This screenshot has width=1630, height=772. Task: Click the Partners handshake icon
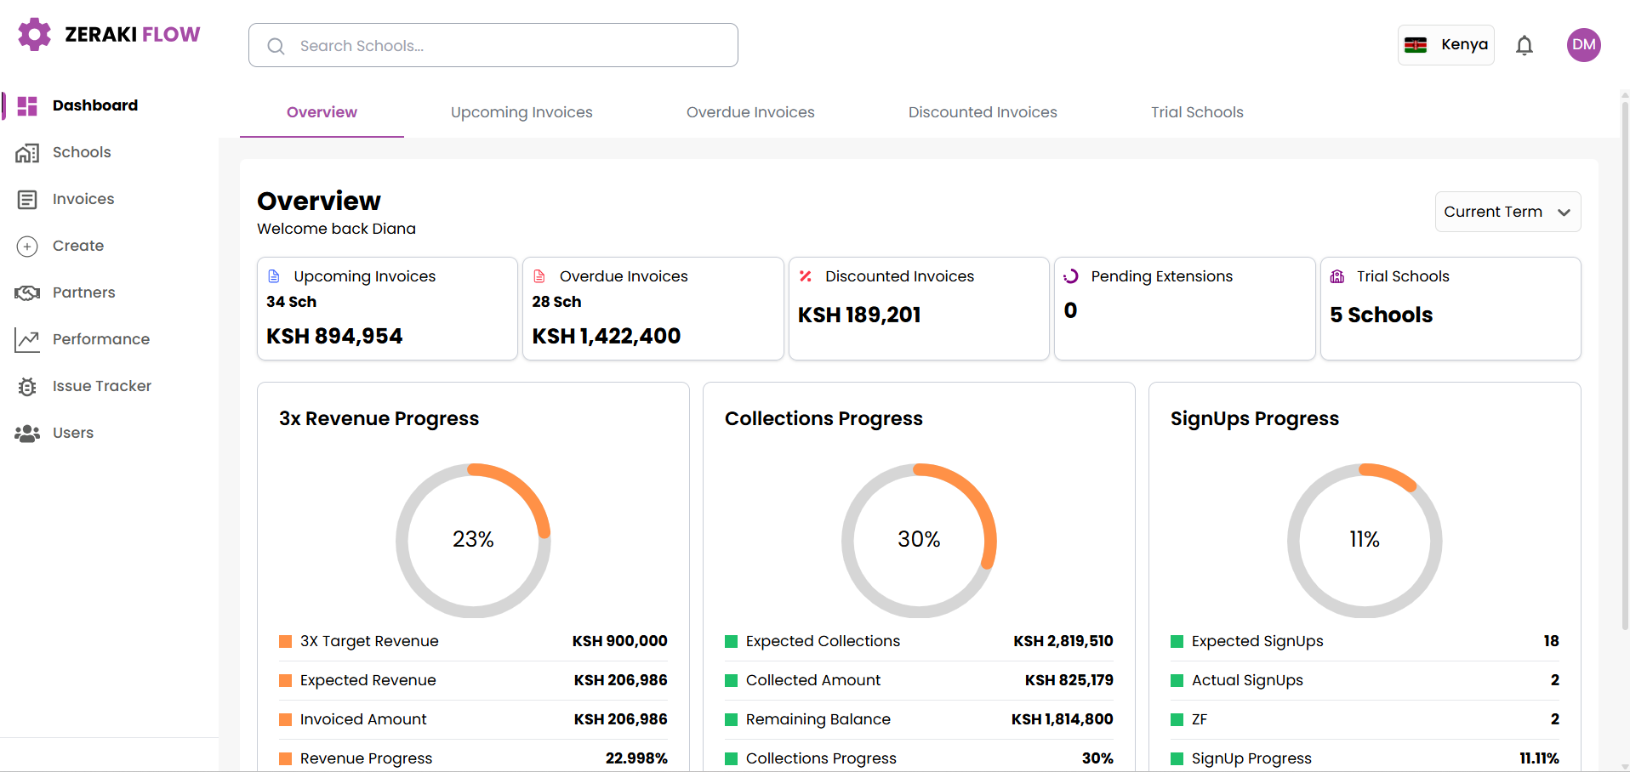point(27,293)
